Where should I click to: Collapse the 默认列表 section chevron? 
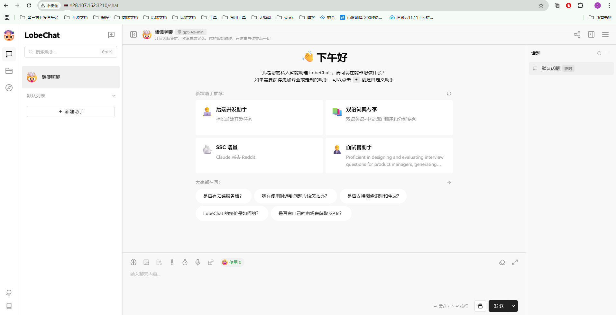(x=114, y=96)
